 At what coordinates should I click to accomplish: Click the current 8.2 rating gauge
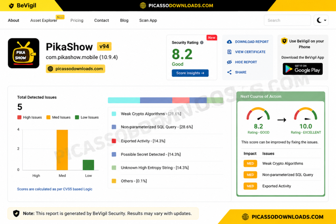pos(258,114)
